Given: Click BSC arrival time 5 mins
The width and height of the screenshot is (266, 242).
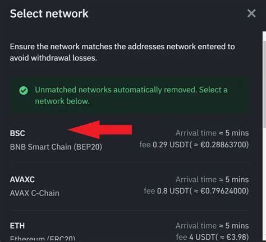Looking at the screenshot, I should click(x=212, y=133).
